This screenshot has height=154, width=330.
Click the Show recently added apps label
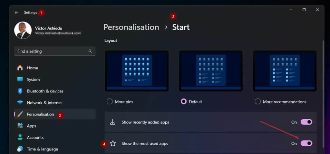tap(145, 122)
